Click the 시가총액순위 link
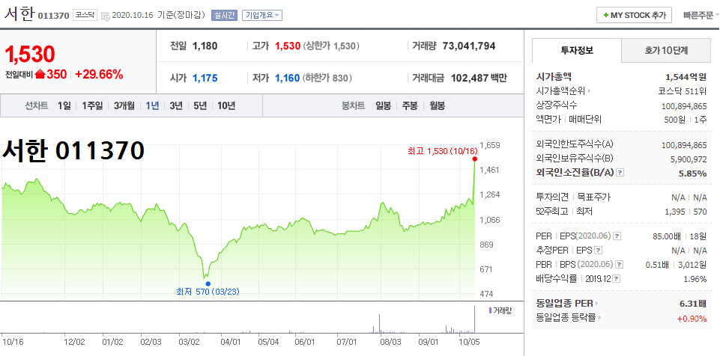Screen dimensions: 720x356 pos(560,91)
